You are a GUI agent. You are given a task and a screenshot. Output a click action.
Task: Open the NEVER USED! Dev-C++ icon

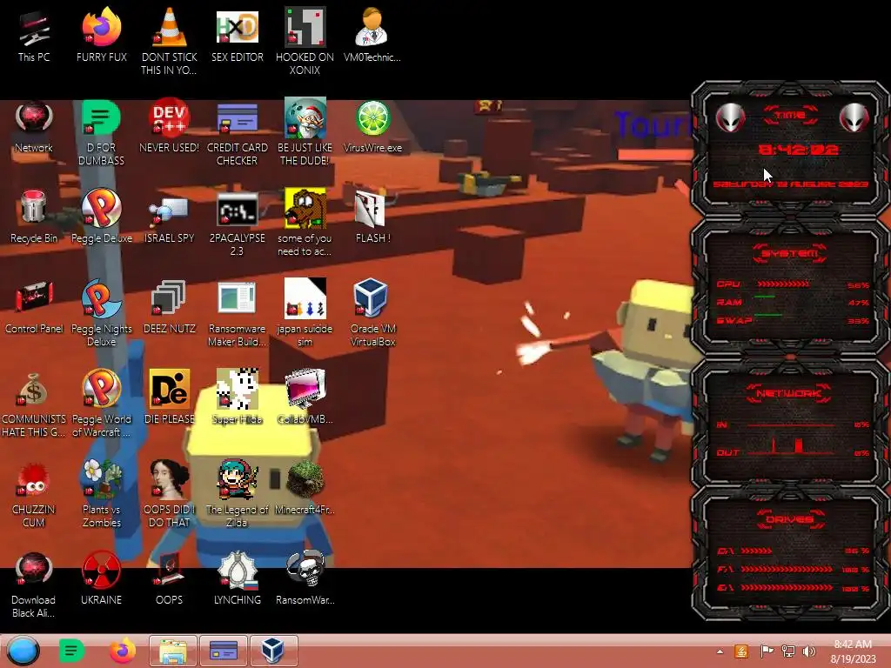click(x=170, y=127)
